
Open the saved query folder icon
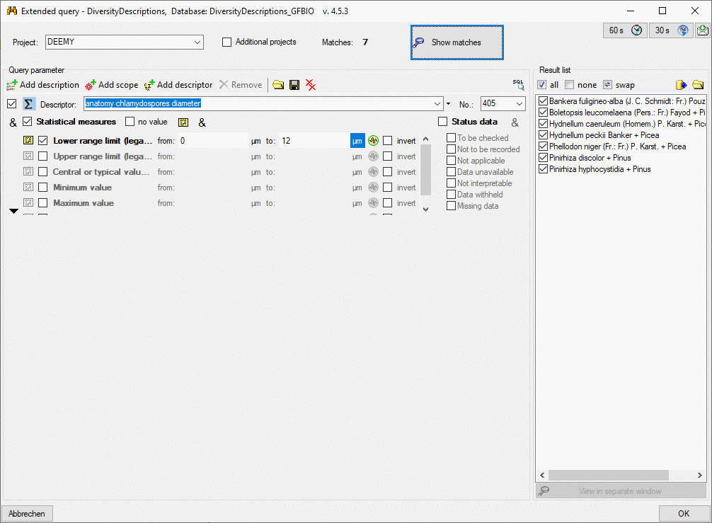(278, 85)
